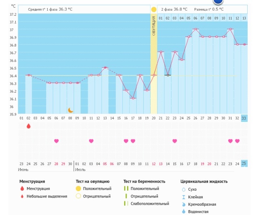
Task: Select the highlighted date 25 in calendar row
Action: [244, 163]
